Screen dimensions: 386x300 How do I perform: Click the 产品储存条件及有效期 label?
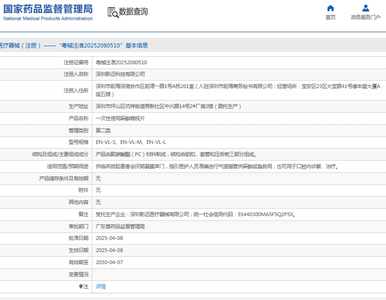[63, 178]
